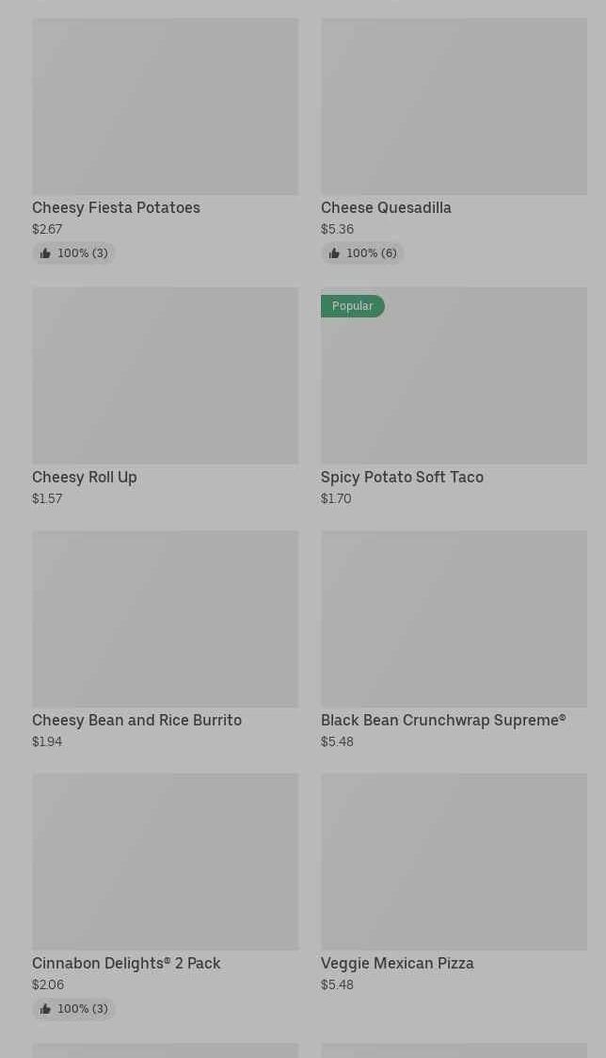Image resolution: width=606 pixels, height=1058 pixels.
Task: Select the Veggie Mexican Pizza name
Action: click(397, 963)
